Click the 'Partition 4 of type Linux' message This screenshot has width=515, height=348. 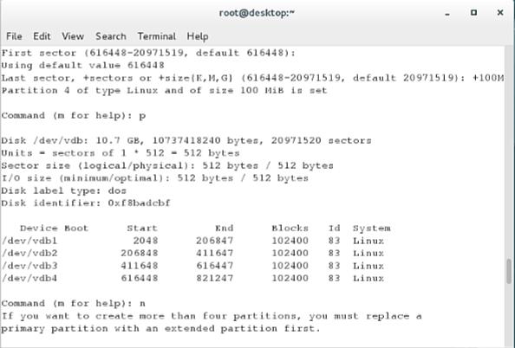(164, 91)
